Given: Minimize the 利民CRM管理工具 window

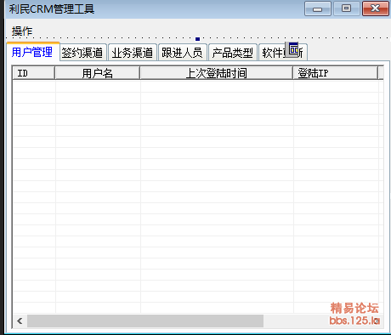Looking at the screenshot, I should 318,9.
